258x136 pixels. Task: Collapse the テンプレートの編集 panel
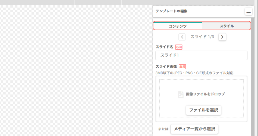[x=248, y=12]
